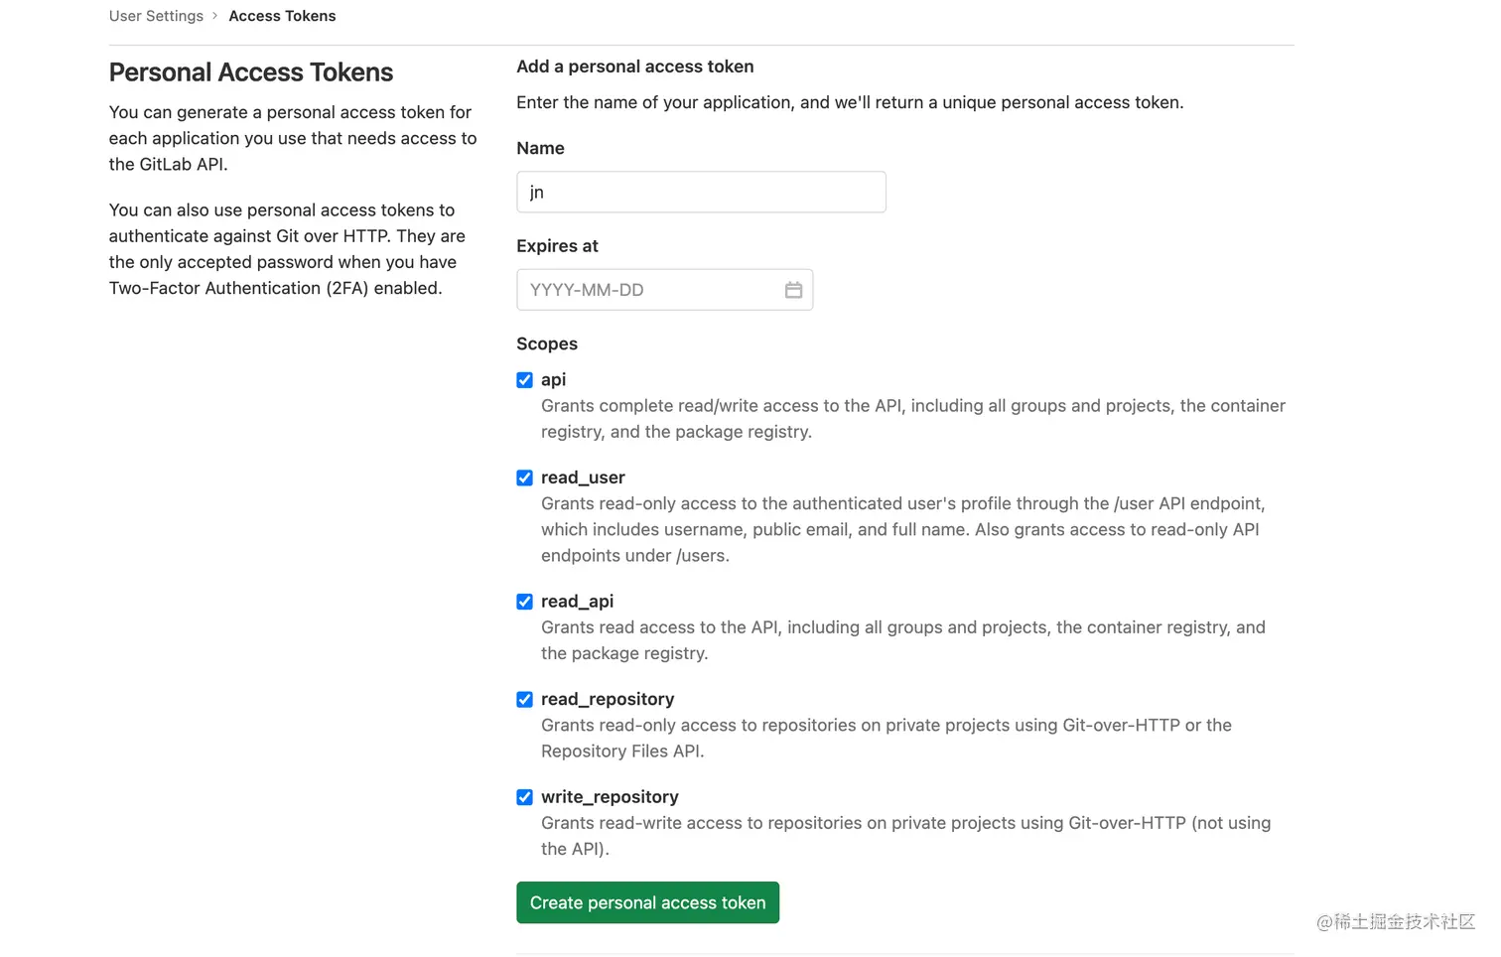Click Create personal access token

(647, 902)
